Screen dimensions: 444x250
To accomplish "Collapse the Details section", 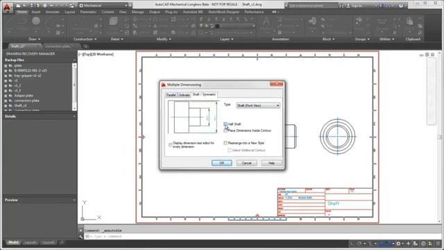I will click(x=74, y=116).
